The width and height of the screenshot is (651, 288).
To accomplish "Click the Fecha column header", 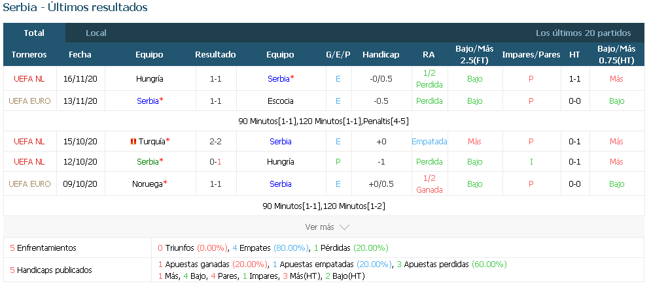I will coord(80,55).
